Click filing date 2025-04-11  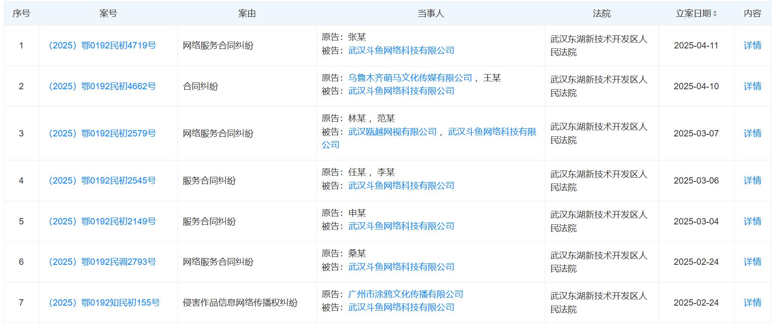coord(696,45)
